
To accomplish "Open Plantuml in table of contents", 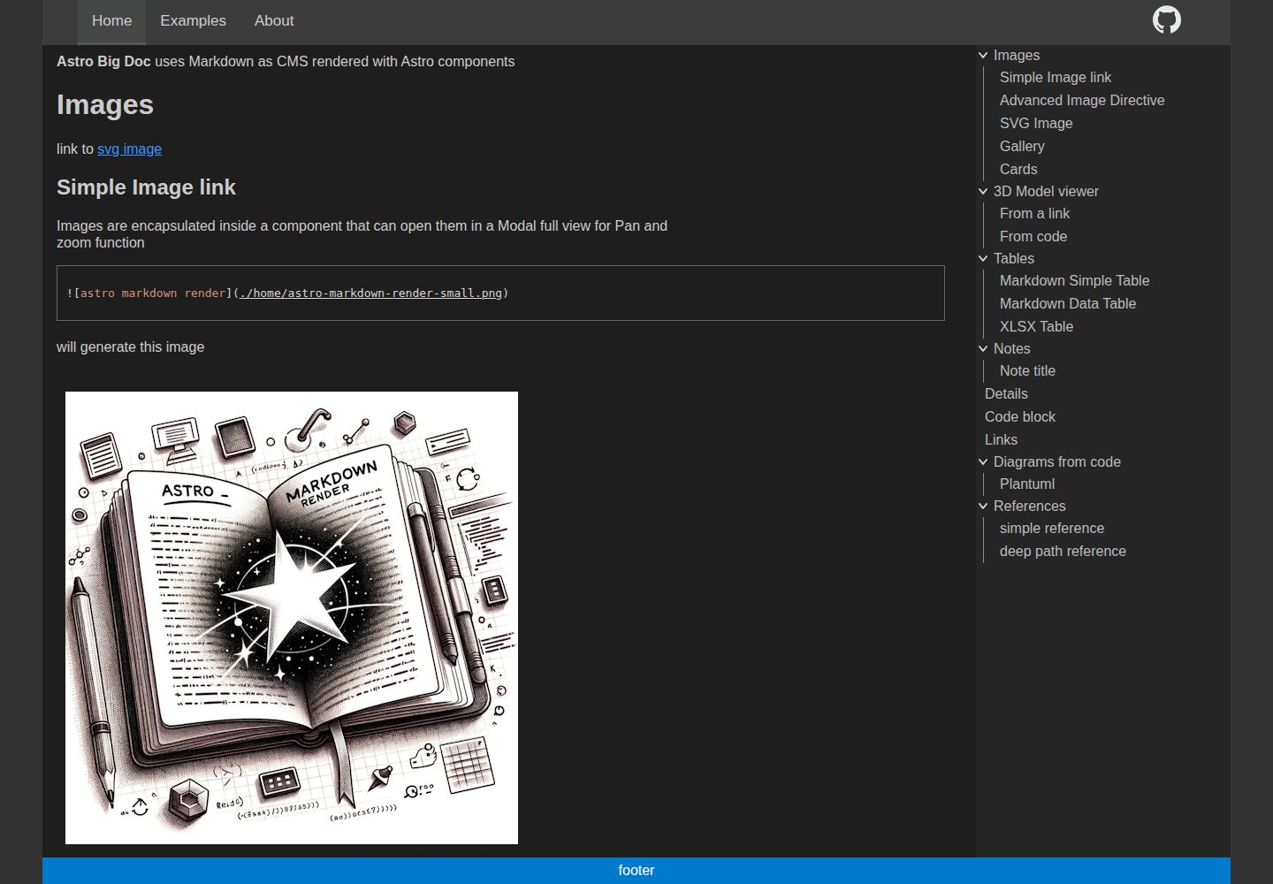I will click(x=1027, y=484).
